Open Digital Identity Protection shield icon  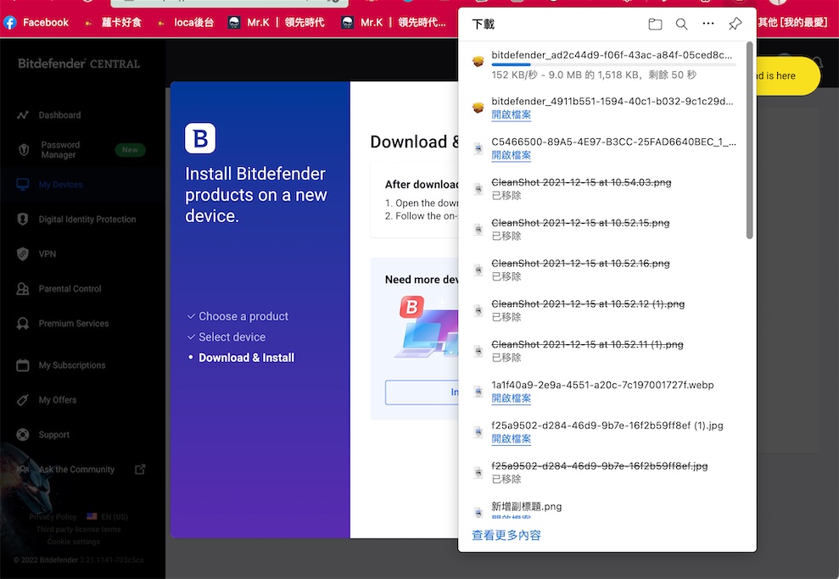(22, 220)
